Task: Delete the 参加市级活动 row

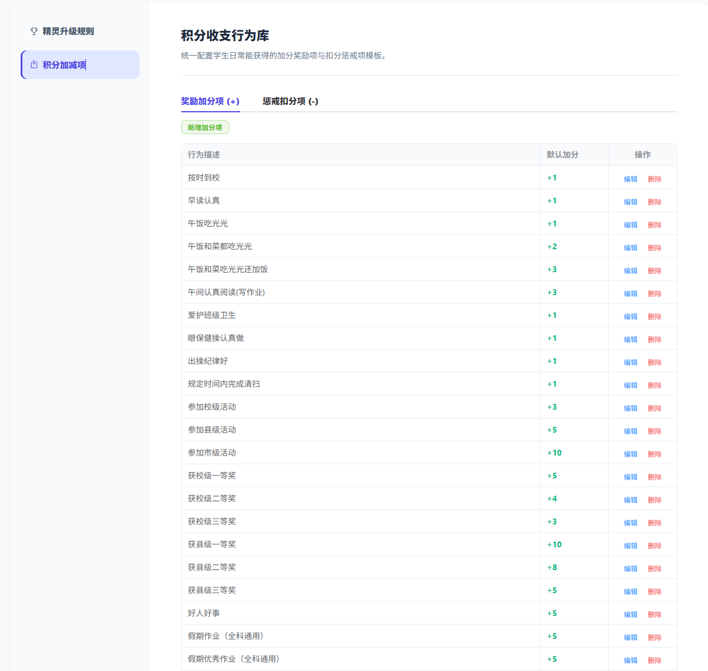Action: click(655, 454)
